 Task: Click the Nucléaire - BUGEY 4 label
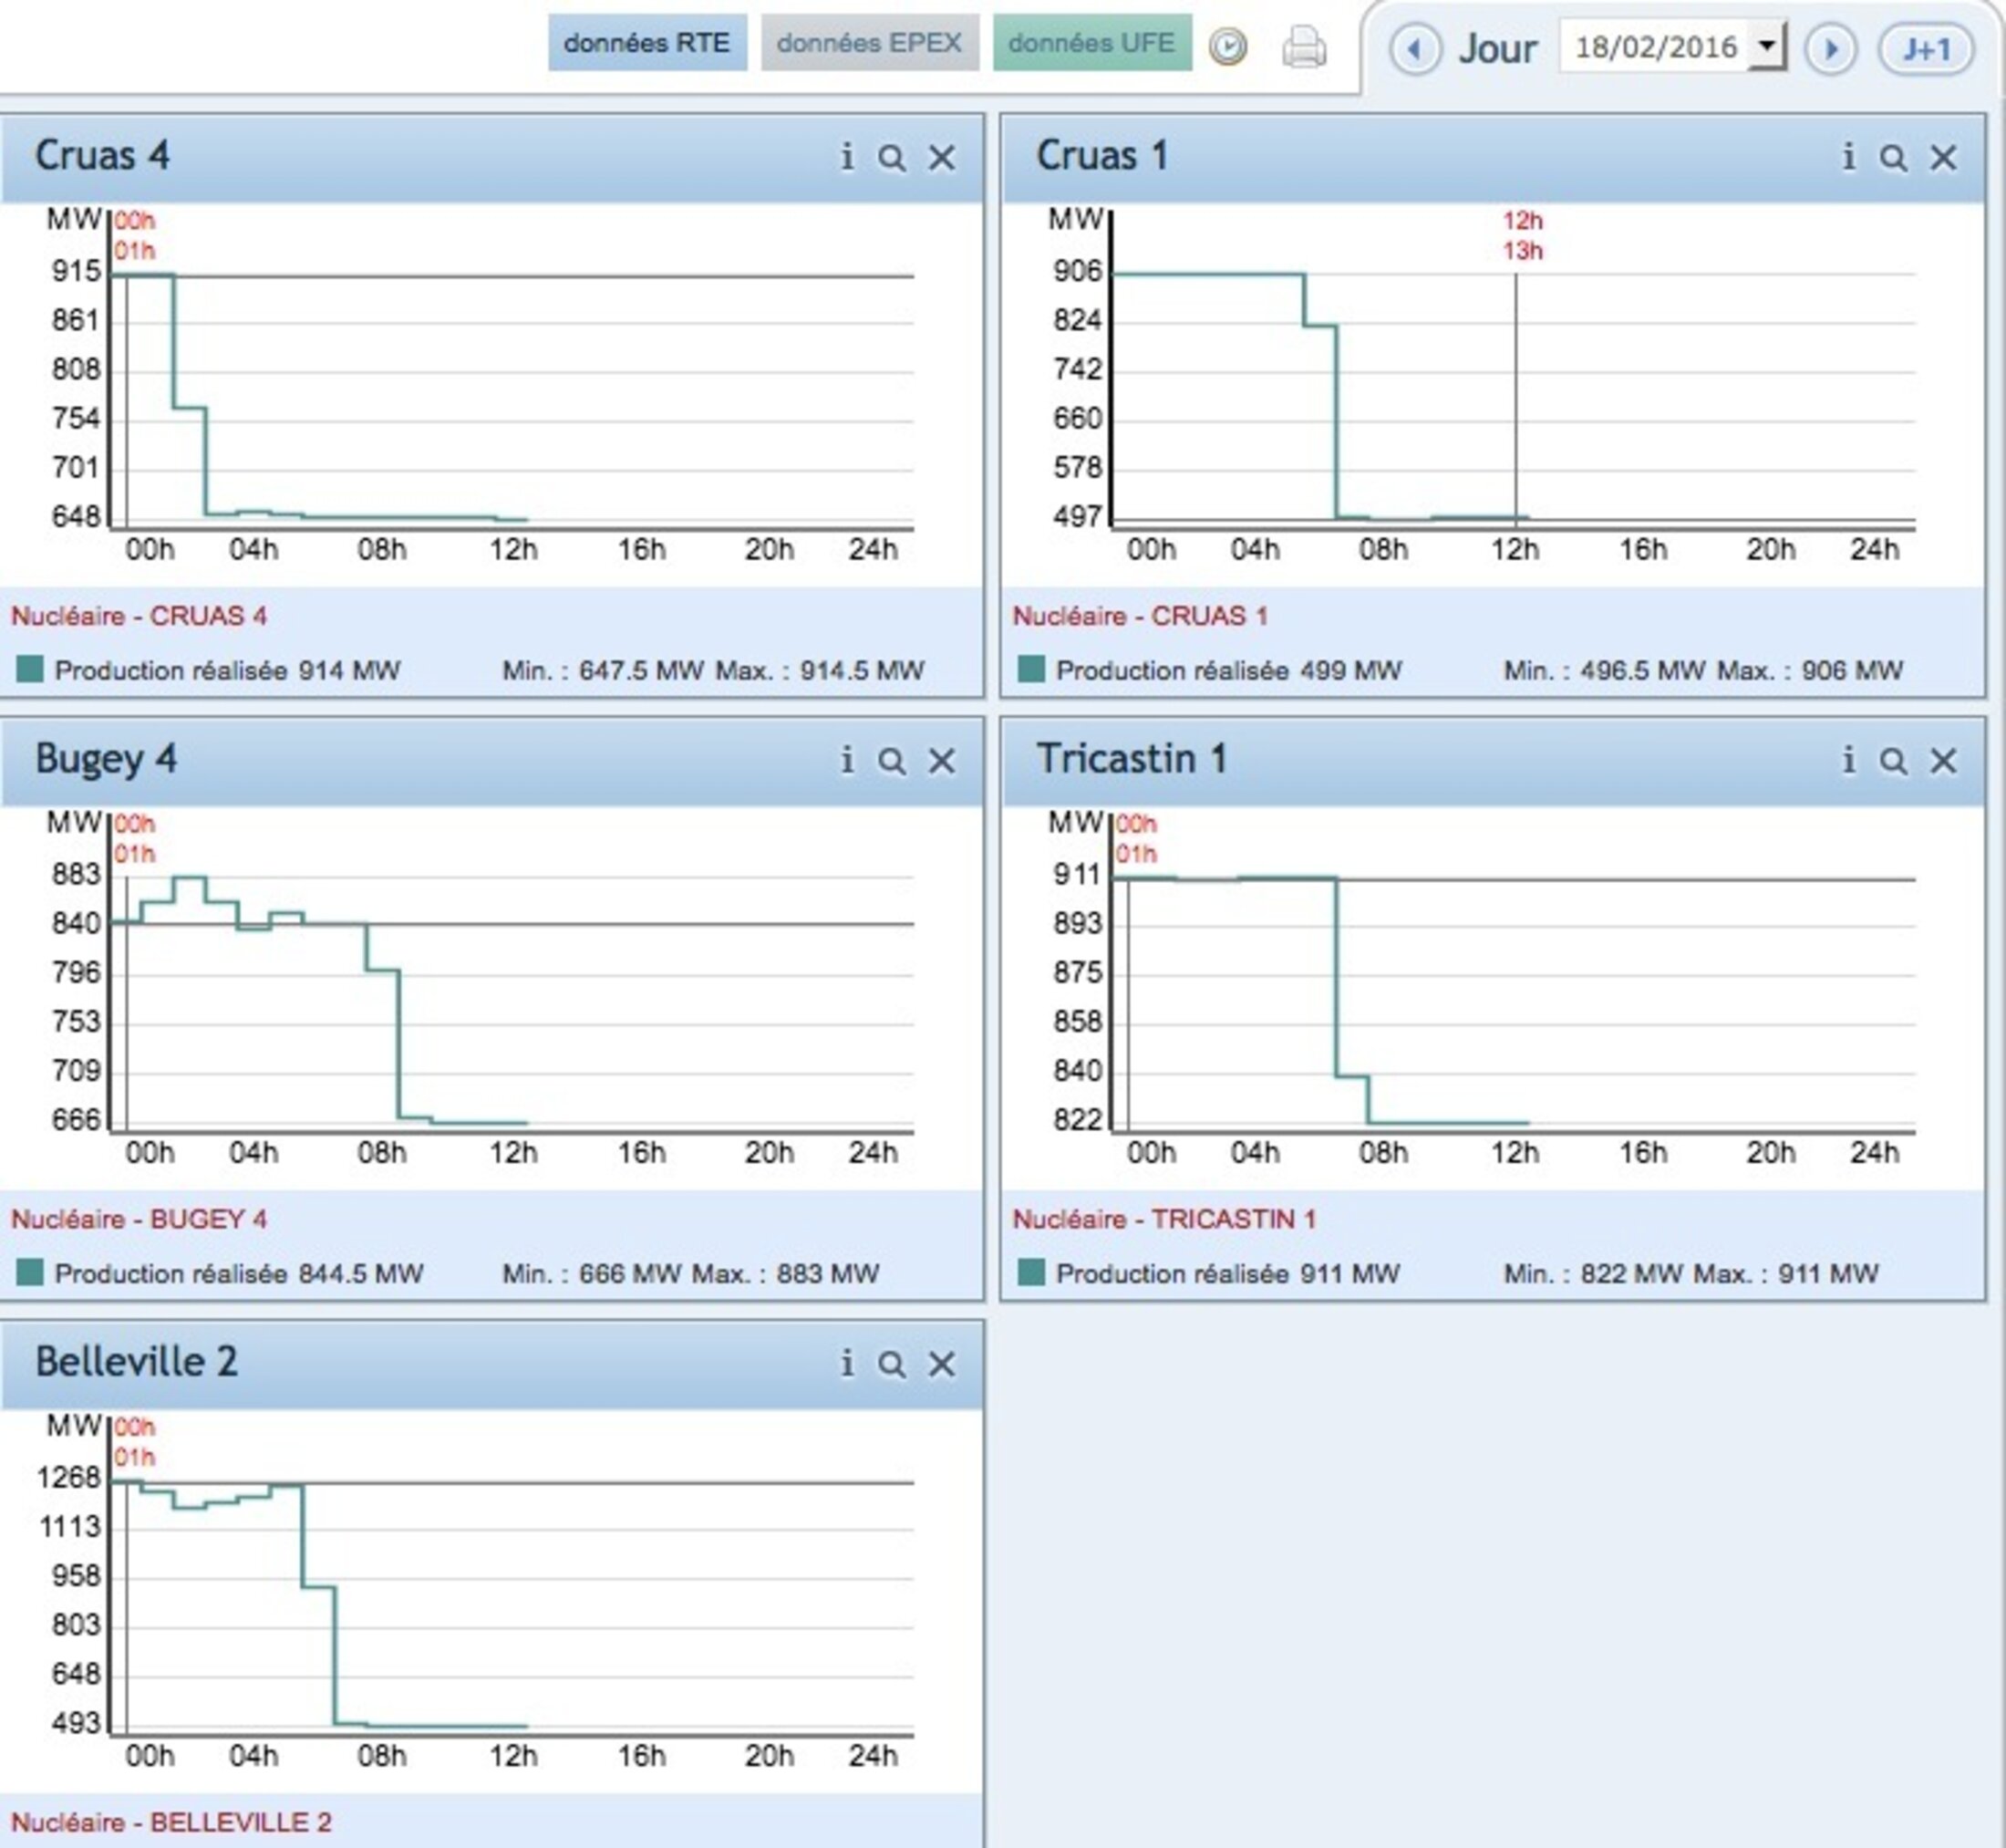click(139, 1219)
